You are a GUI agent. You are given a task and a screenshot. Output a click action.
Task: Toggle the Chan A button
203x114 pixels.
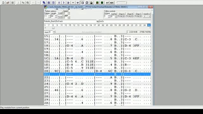click(x=122, y=14)
